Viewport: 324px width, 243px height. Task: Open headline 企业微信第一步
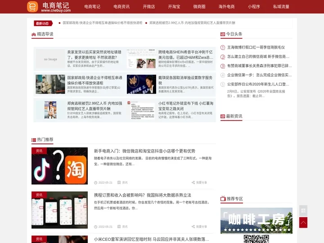pyautogui.click(x=259, y=75)
